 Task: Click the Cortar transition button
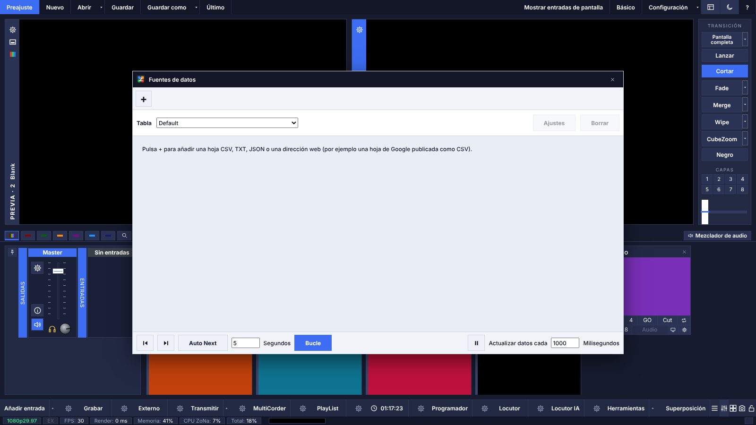click(x=724, y=71)
